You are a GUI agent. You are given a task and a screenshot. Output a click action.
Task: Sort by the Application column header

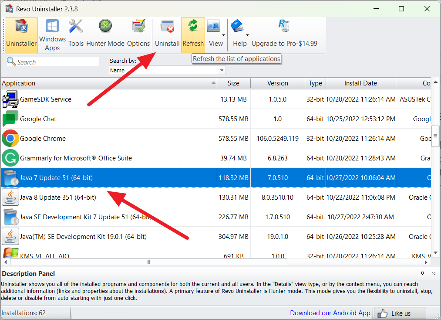[x=108, y=83]
